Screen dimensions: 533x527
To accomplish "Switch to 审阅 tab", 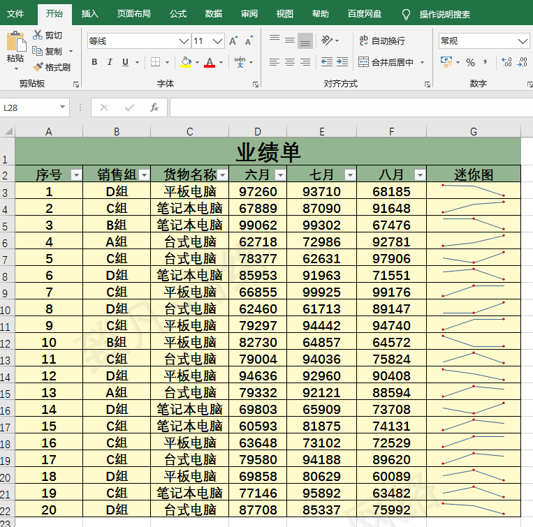I will tap(249, 14).
